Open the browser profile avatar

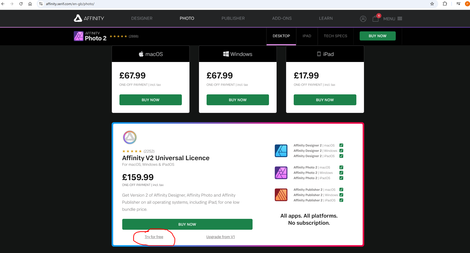[467, 4]
